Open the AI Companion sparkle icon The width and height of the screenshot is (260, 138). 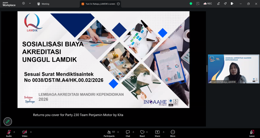(225, 4)
